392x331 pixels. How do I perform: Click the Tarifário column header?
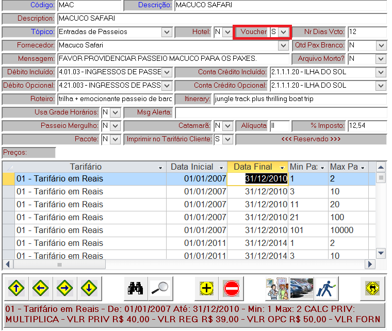tap(86, 167)
